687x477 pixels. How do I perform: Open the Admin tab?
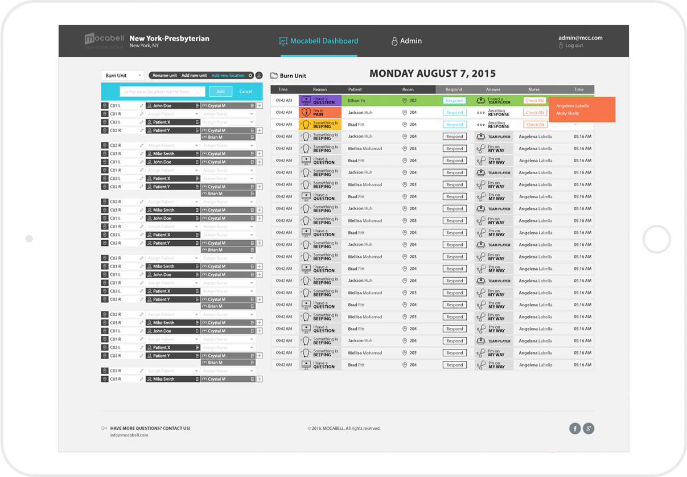tap(406, 41)
